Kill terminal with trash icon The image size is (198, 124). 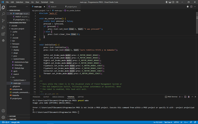(189, 97)
